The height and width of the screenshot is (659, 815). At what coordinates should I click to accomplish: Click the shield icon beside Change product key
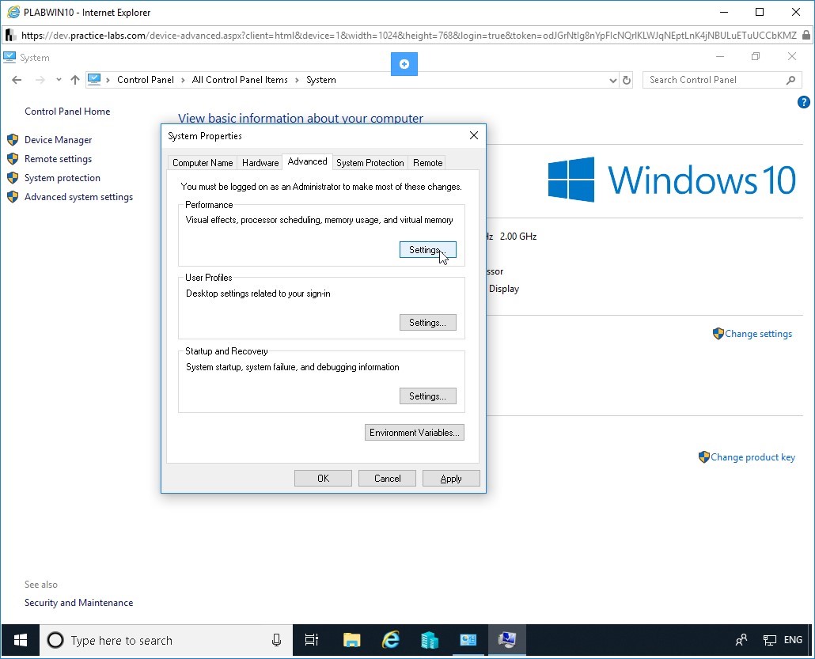point(704,457)
